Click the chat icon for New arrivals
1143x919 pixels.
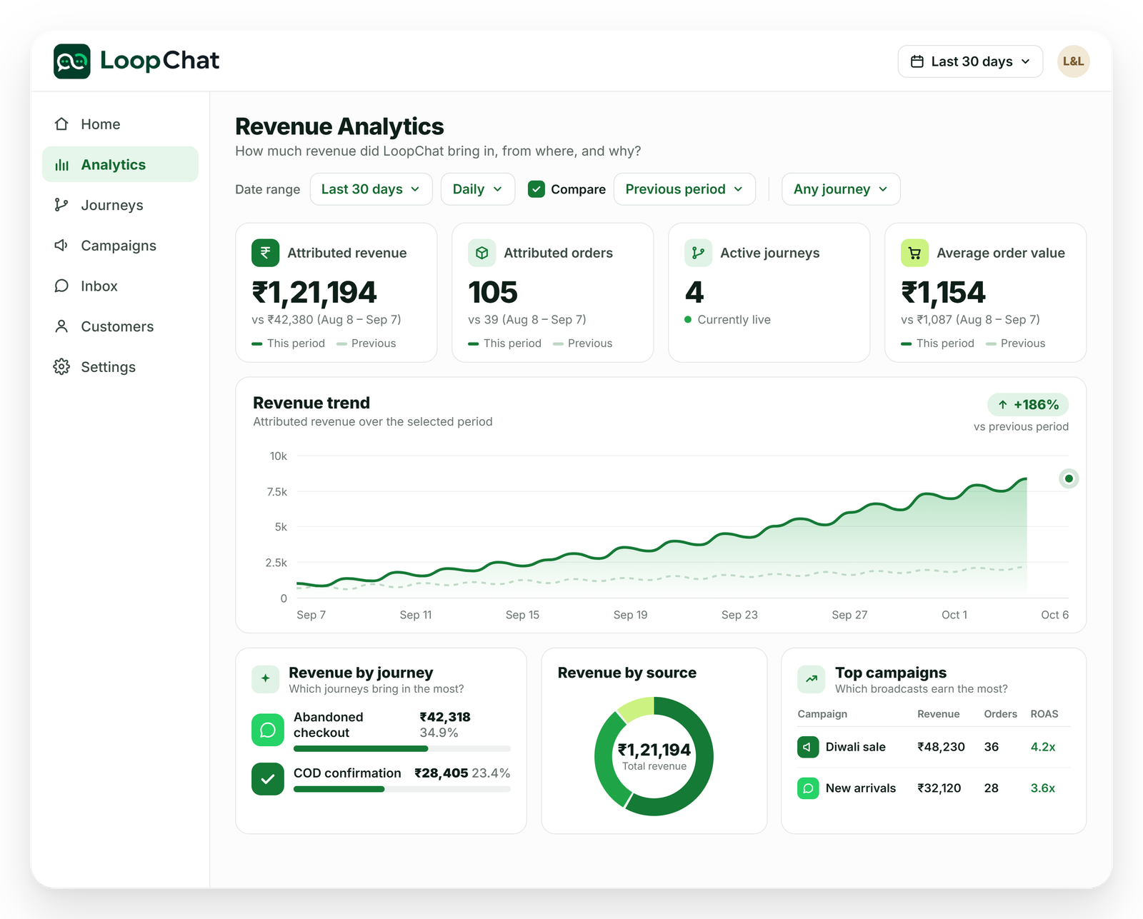808,788
